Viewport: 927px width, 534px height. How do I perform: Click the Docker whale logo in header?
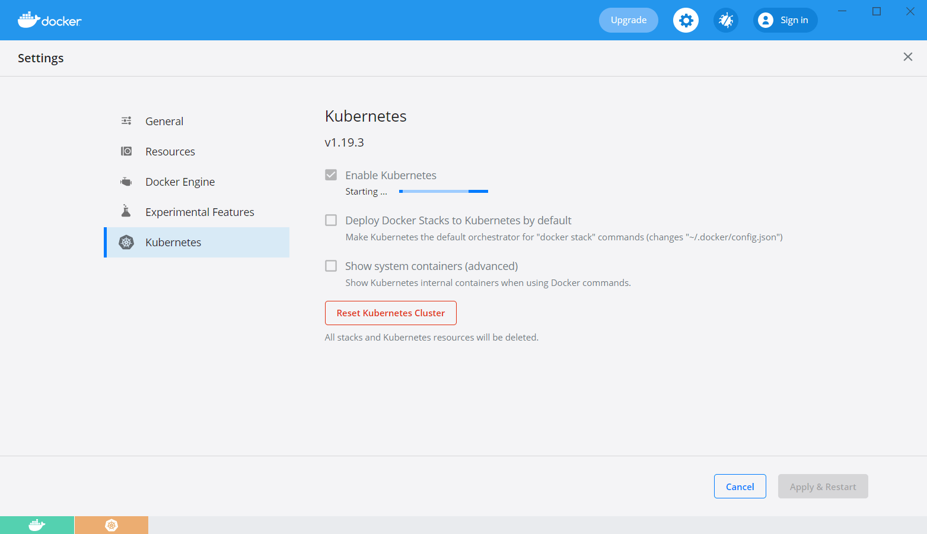(x=49, y=20)
